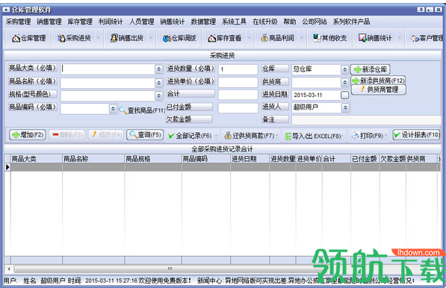The width and height of the screenshot is (446, 288).
Task: Expand the 仓库 总仓库 dropdown
Action: 344,69
